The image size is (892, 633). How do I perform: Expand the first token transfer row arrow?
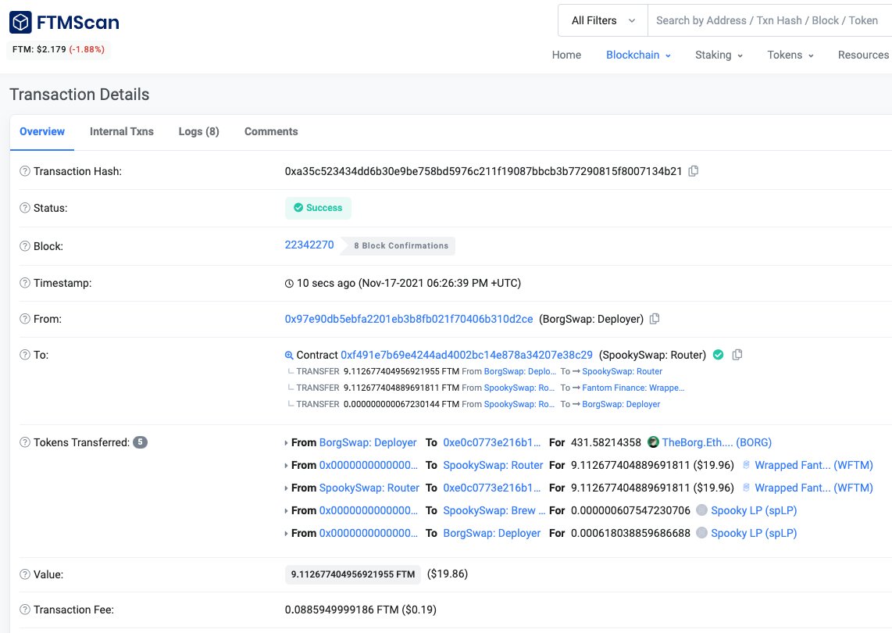click(x=287, y=442)
